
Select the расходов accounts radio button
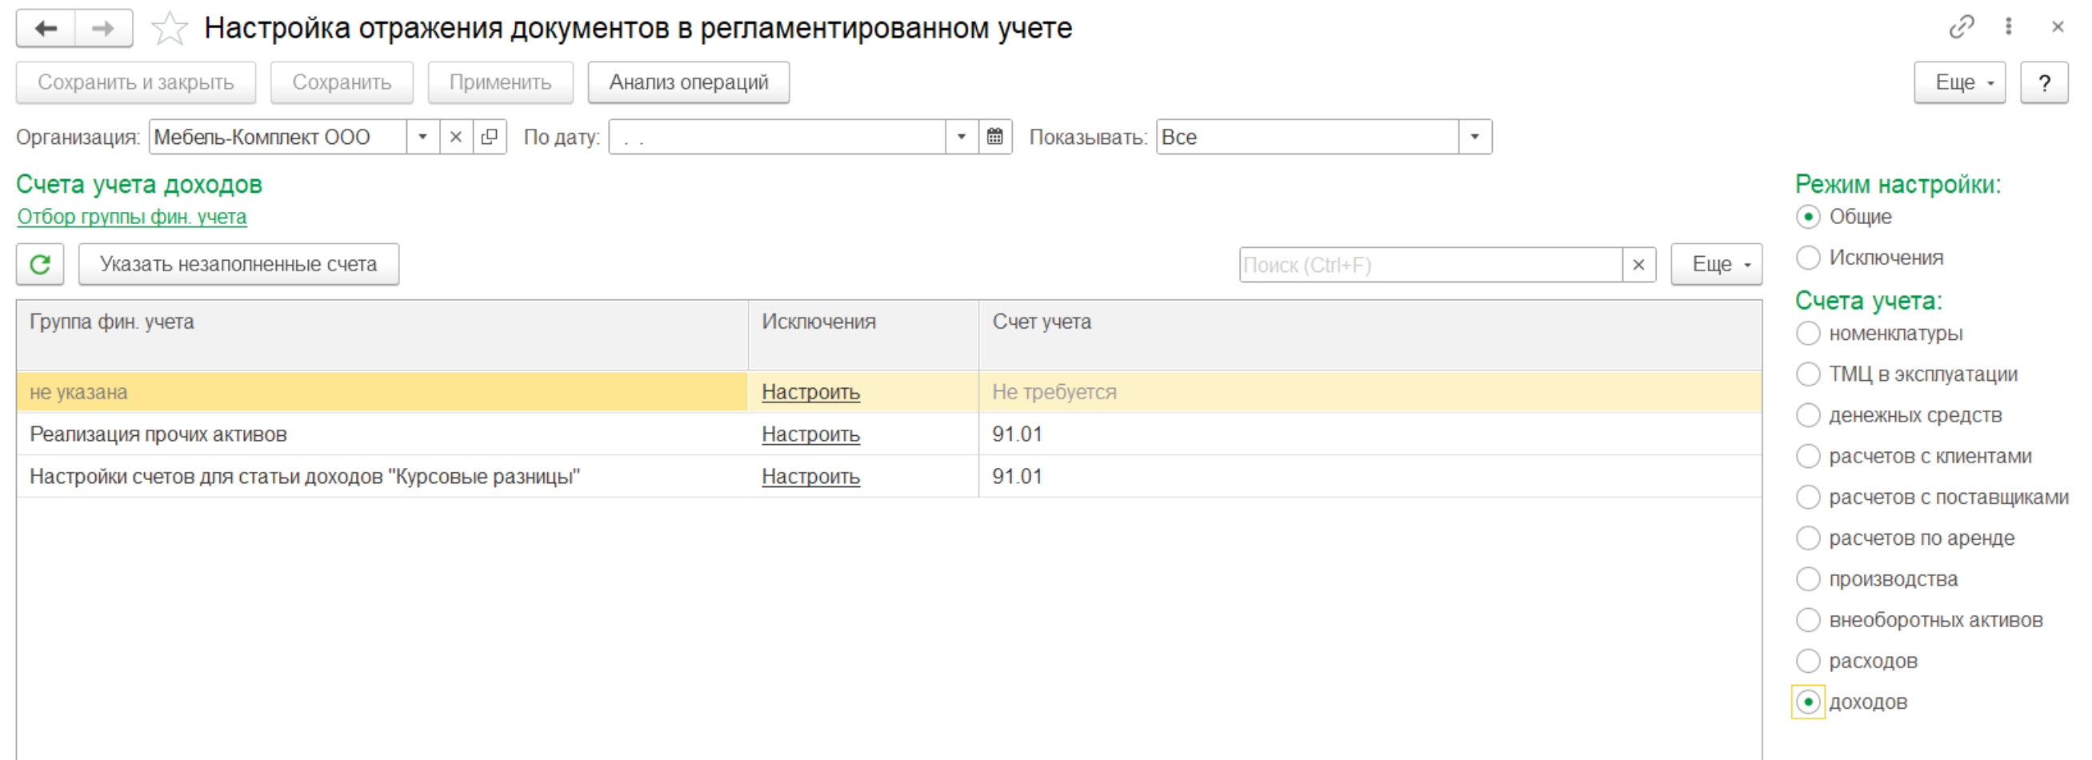tap(1808, 661)
